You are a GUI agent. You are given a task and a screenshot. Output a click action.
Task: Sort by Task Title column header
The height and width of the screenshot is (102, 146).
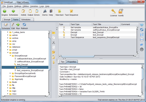coord(106,24)
